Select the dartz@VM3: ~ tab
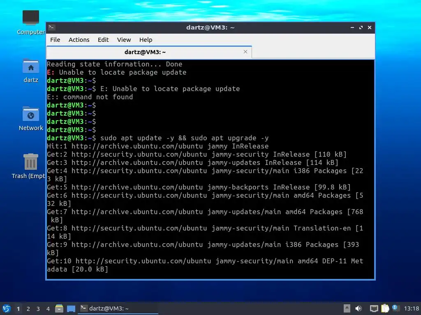This screenshot has width=421, height=315. click(149, 52)
